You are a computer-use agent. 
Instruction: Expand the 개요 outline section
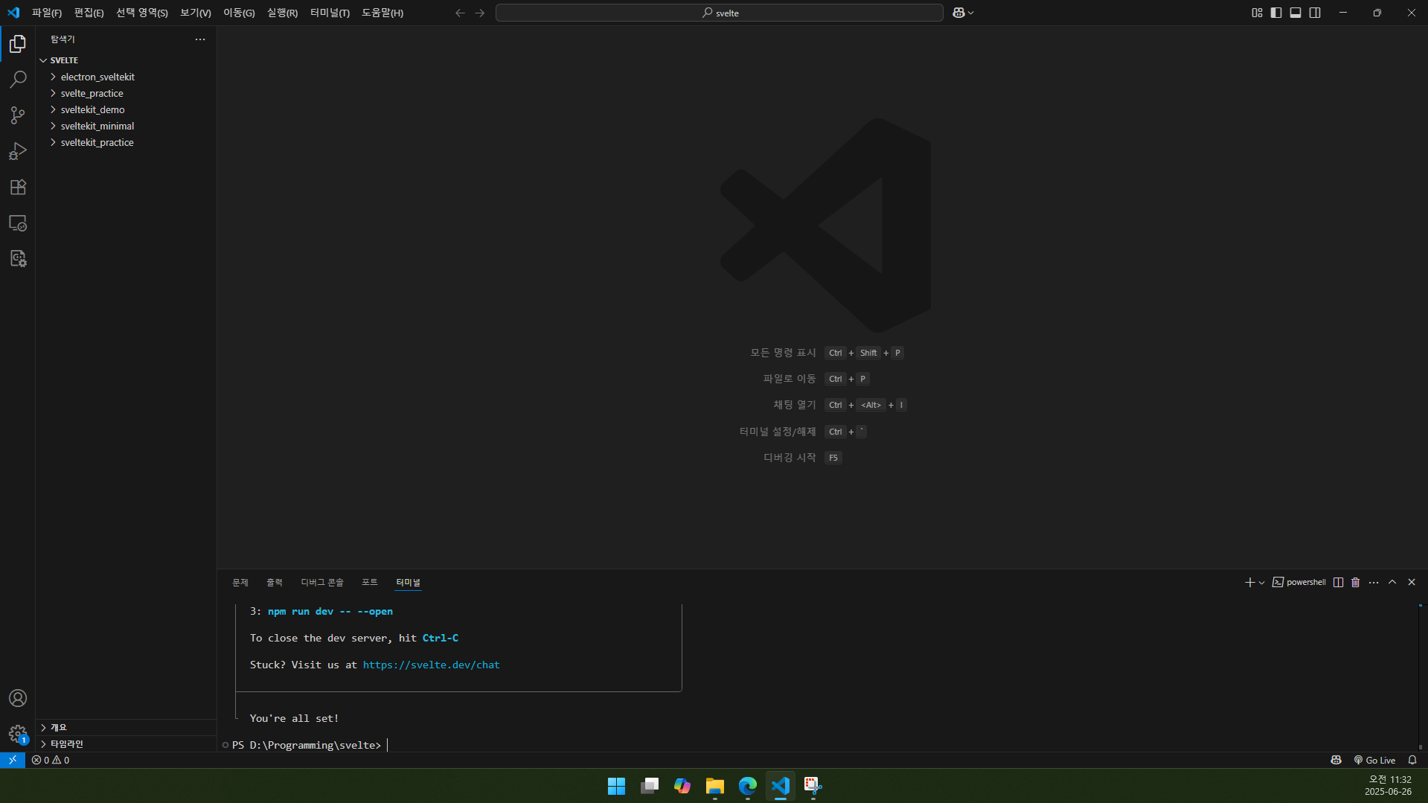coord(127,727)
